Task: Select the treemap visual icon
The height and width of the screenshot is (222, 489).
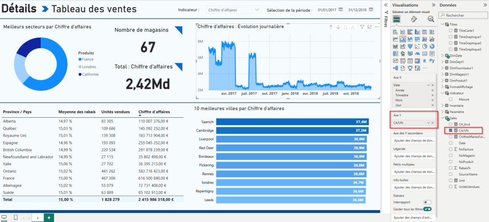Action: (x=395, y=53)
